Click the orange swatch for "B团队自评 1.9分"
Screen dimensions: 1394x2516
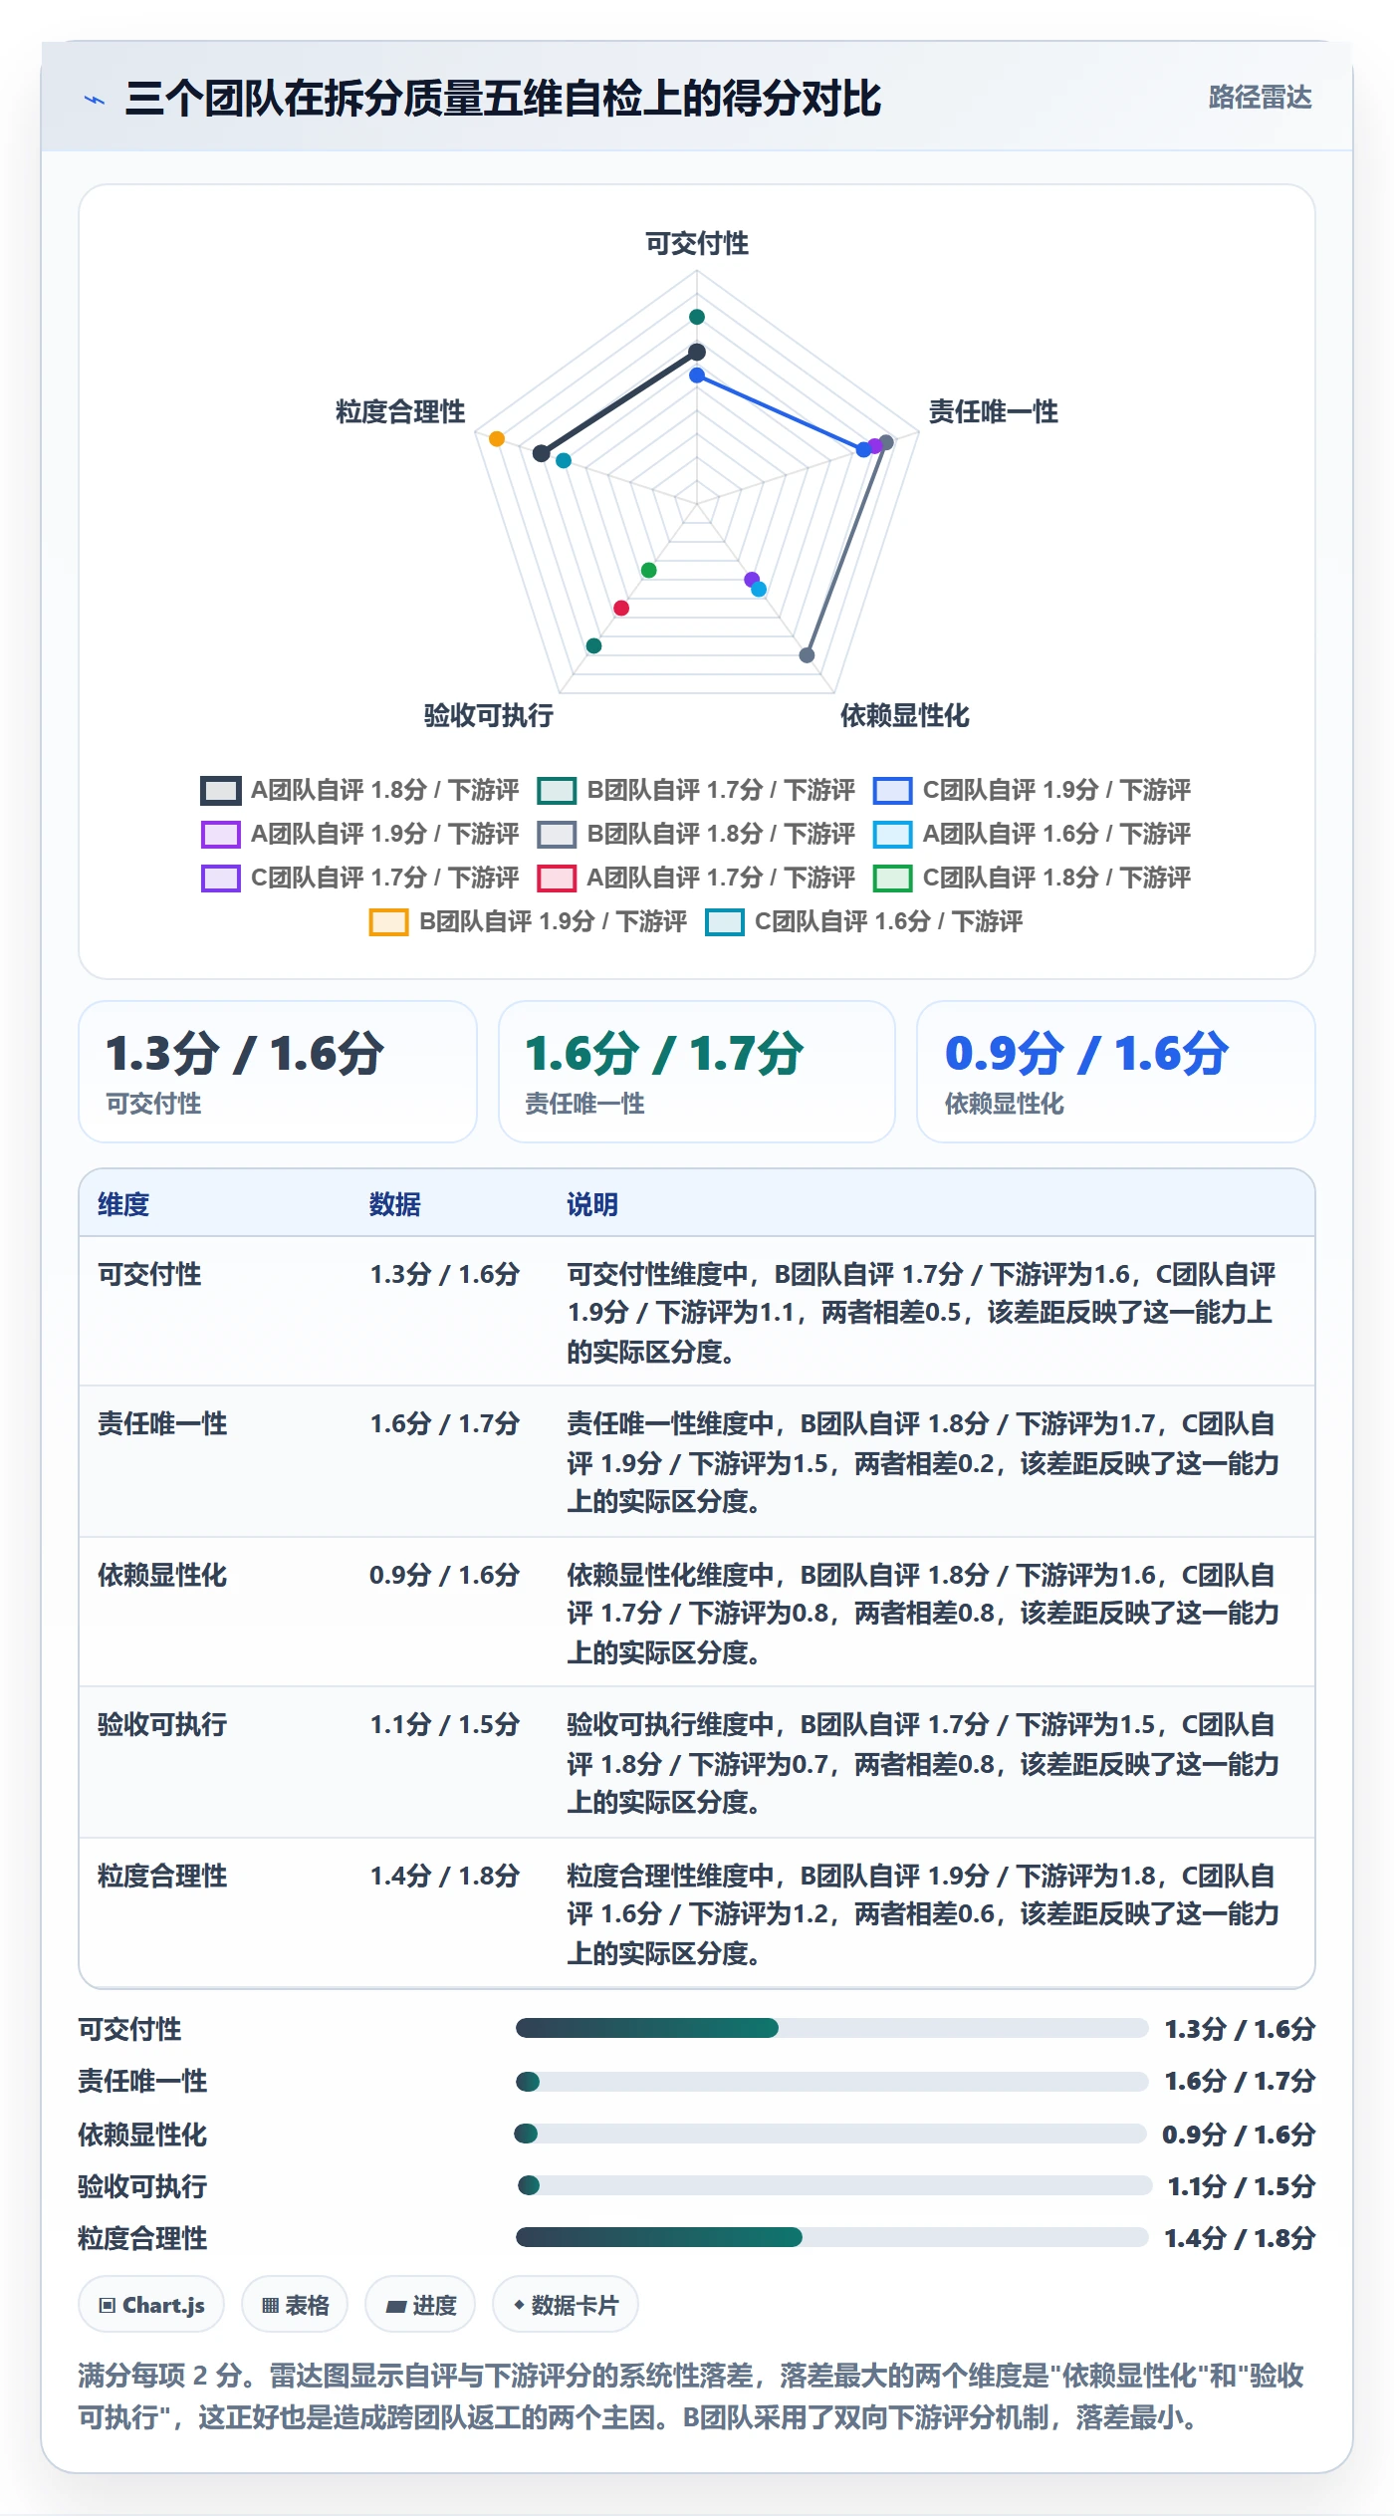388,922
